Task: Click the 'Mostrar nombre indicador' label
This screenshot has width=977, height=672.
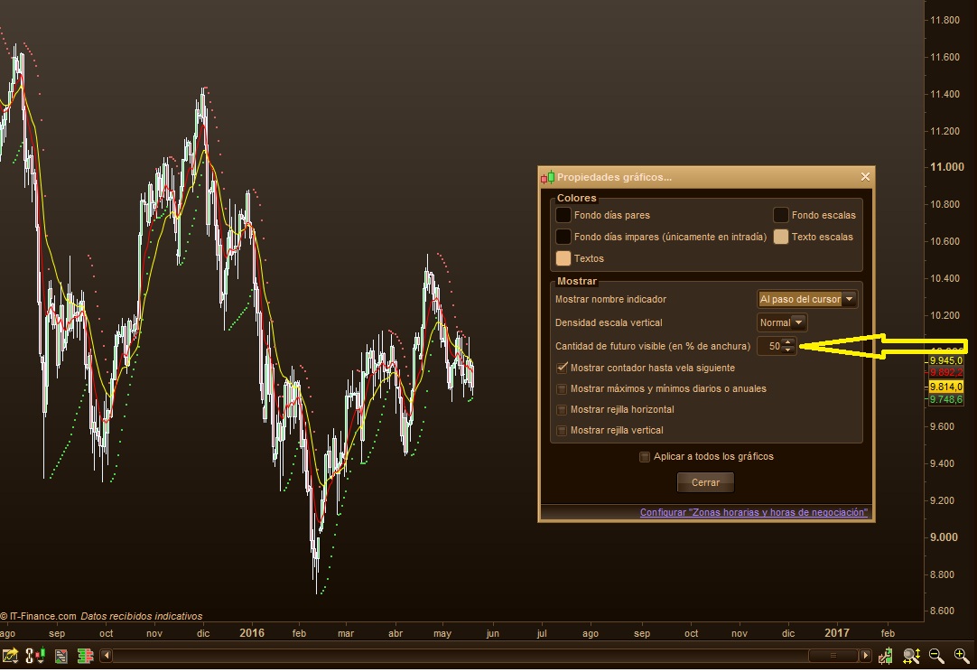Action: [x=610, y=299]
